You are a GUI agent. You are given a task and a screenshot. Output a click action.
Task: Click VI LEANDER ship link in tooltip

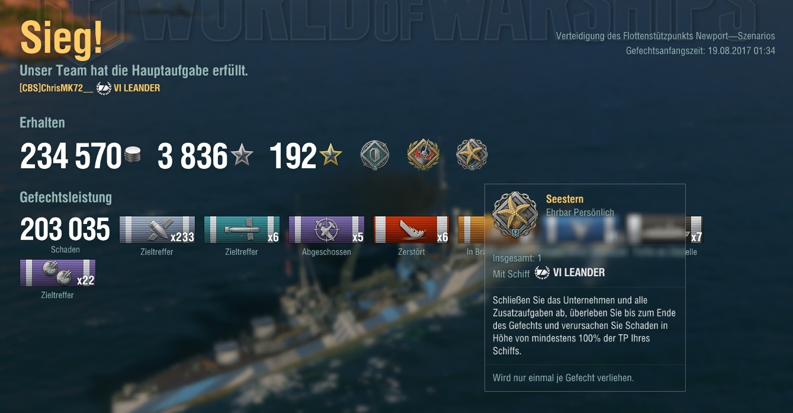(579, 273)
